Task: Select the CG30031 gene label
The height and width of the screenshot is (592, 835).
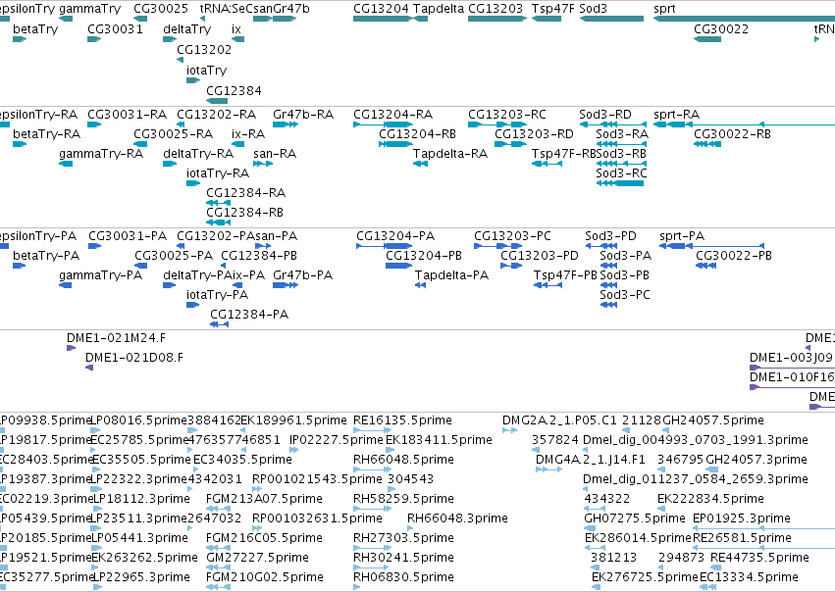Action: pyautogui.click(x=116, y=28)
